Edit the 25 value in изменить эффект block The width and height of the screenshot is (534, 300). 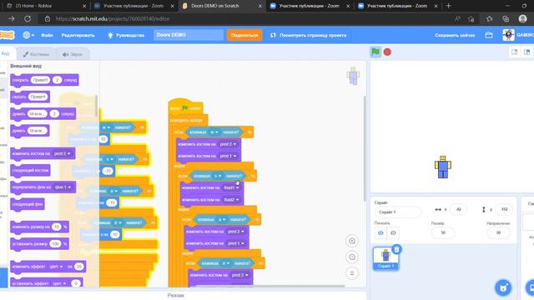(79, 267)
